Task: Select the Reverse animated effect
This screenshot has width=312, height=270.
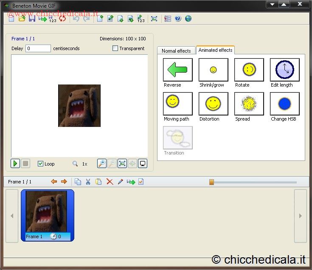Action: pos(177,70)
